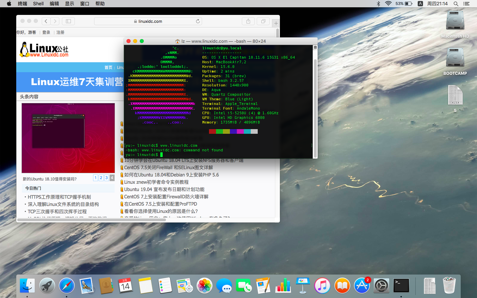Open Numbers chart icon in Dock
477x298 pixels.
283,285
